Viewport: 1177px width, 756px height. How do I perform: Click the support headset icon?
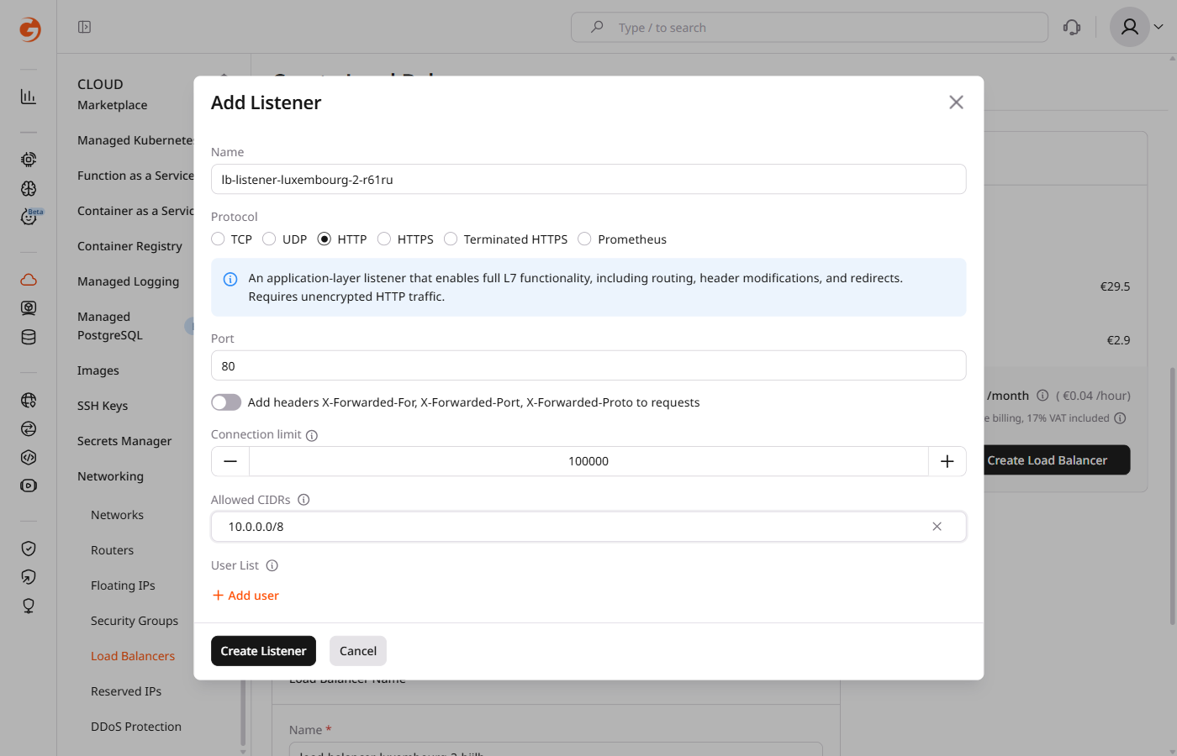[x=1072, y=27]
